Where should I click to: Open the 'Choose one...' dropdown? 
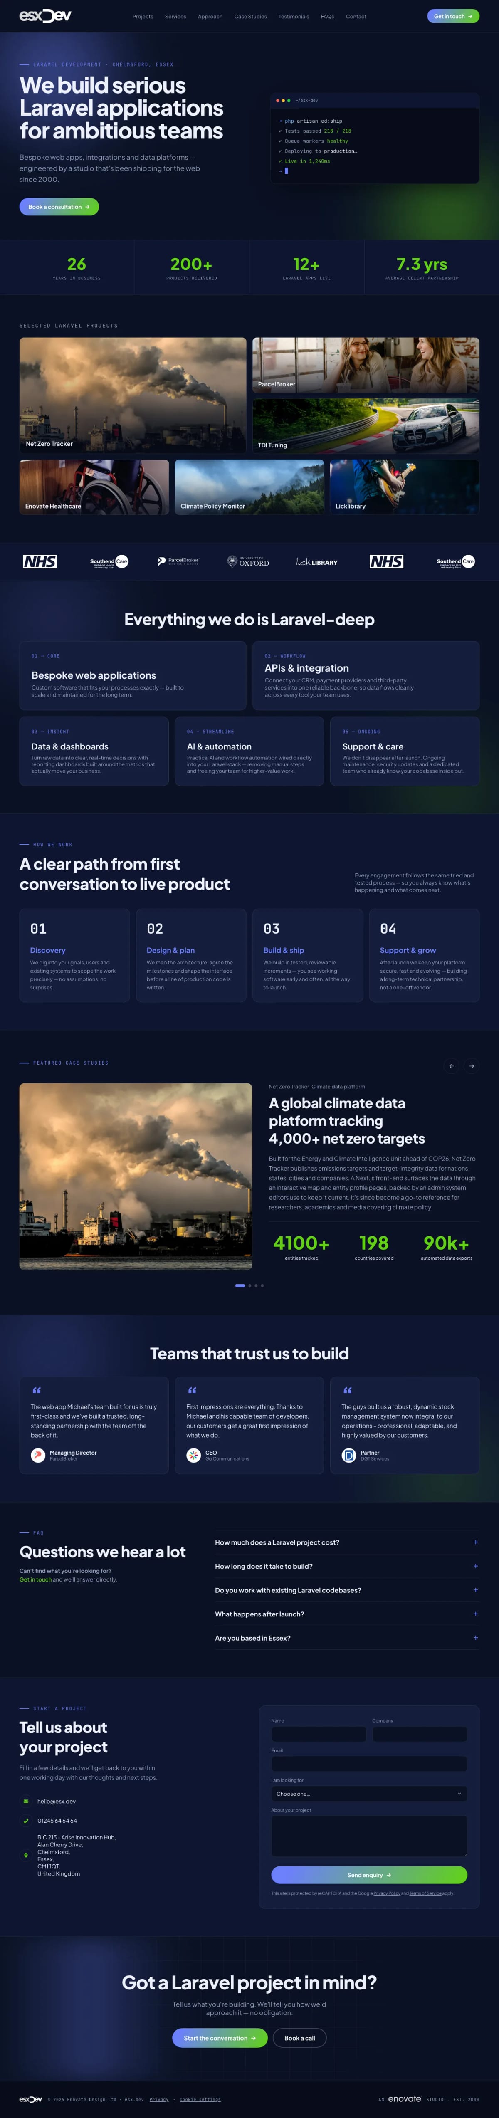pos(369,1794)
